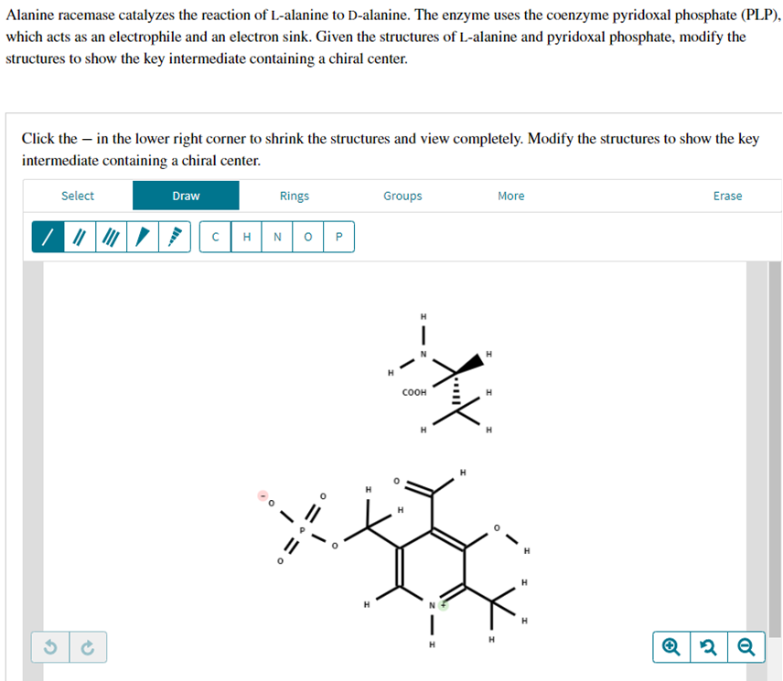Select the triple bond tool
Screen dimensions: 783x681
point(110,237)
